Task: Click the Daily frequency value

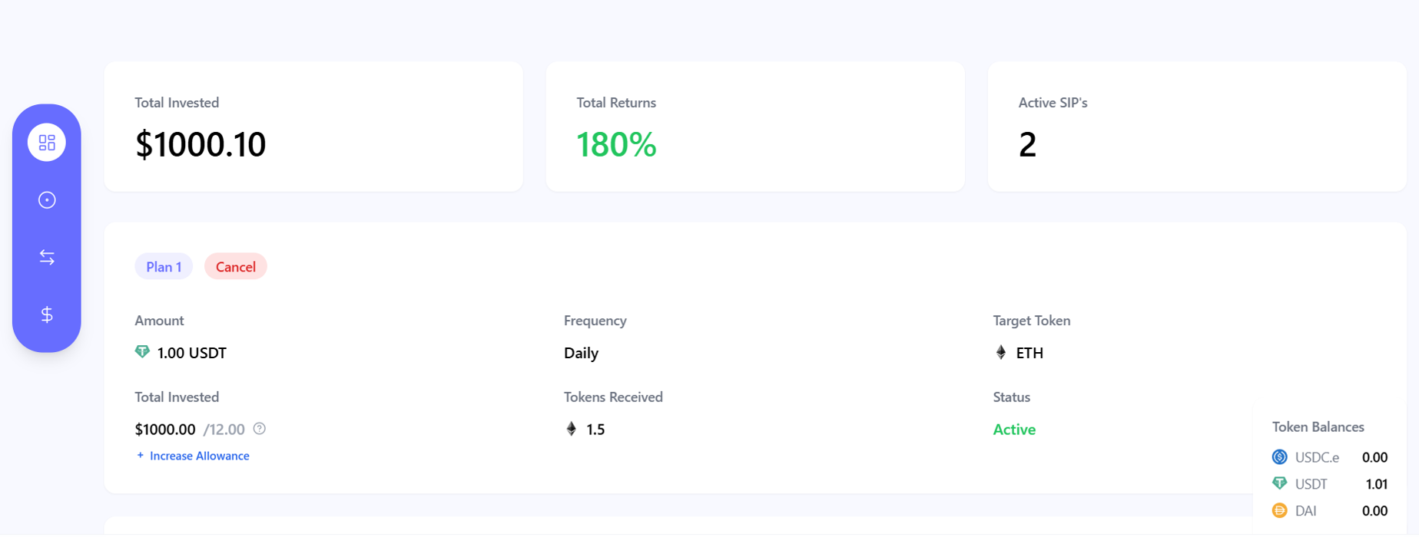Action: pos(581,353)
